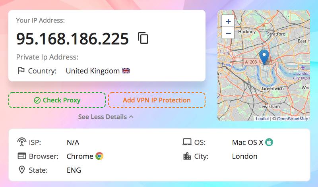Copy the IP address with the copy icon
This screenshot has height=187, width=318.
143,38
